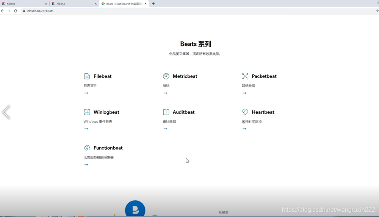This screenshot has height=217, width=379.
Task: Open the Filebeat heading link
Action: (102, 76)
